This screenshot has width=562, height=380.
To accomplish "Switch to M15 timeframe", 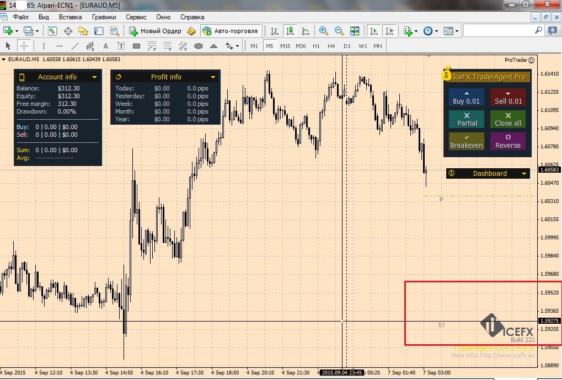I will pos(285,46).
